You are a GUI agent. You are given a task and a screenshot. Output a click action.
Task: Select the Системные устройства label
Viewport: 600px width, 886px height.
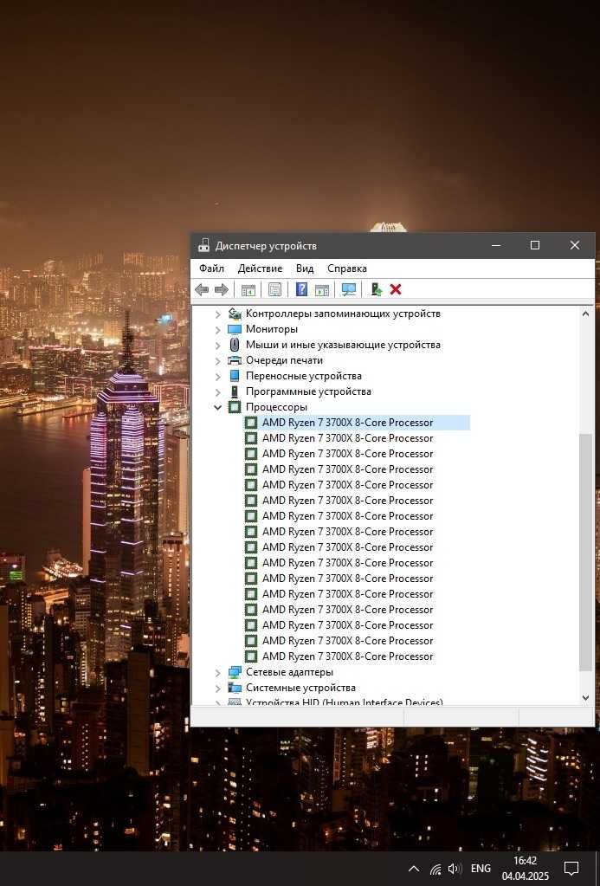[x=300, y=688]
